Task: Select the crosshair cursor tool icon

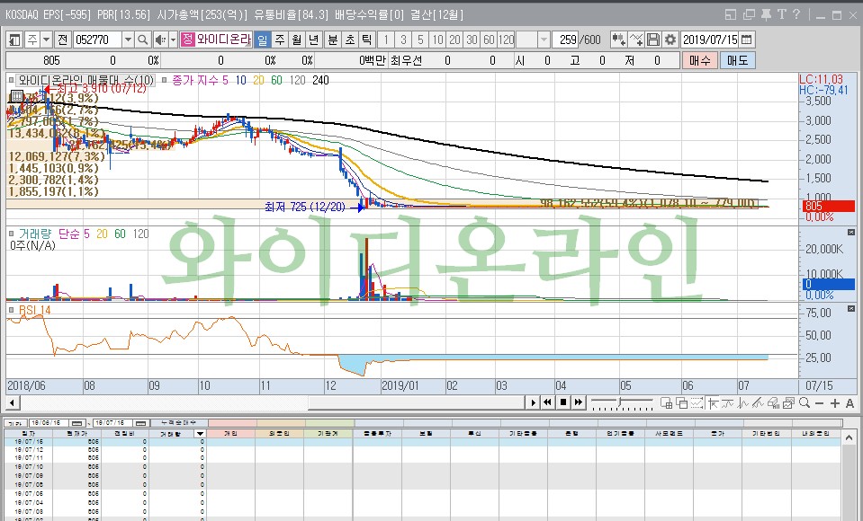Action: pos(714,402)
